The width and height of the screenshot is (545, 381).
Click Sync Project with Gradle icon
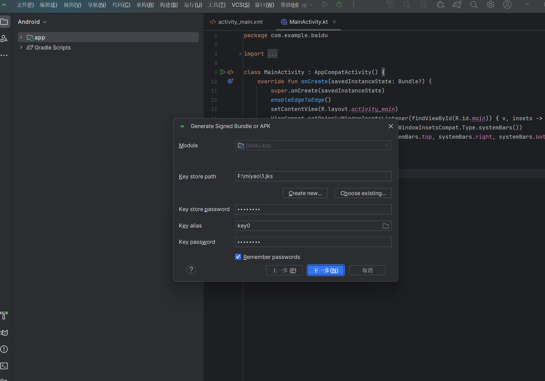[x=457, y=5]
